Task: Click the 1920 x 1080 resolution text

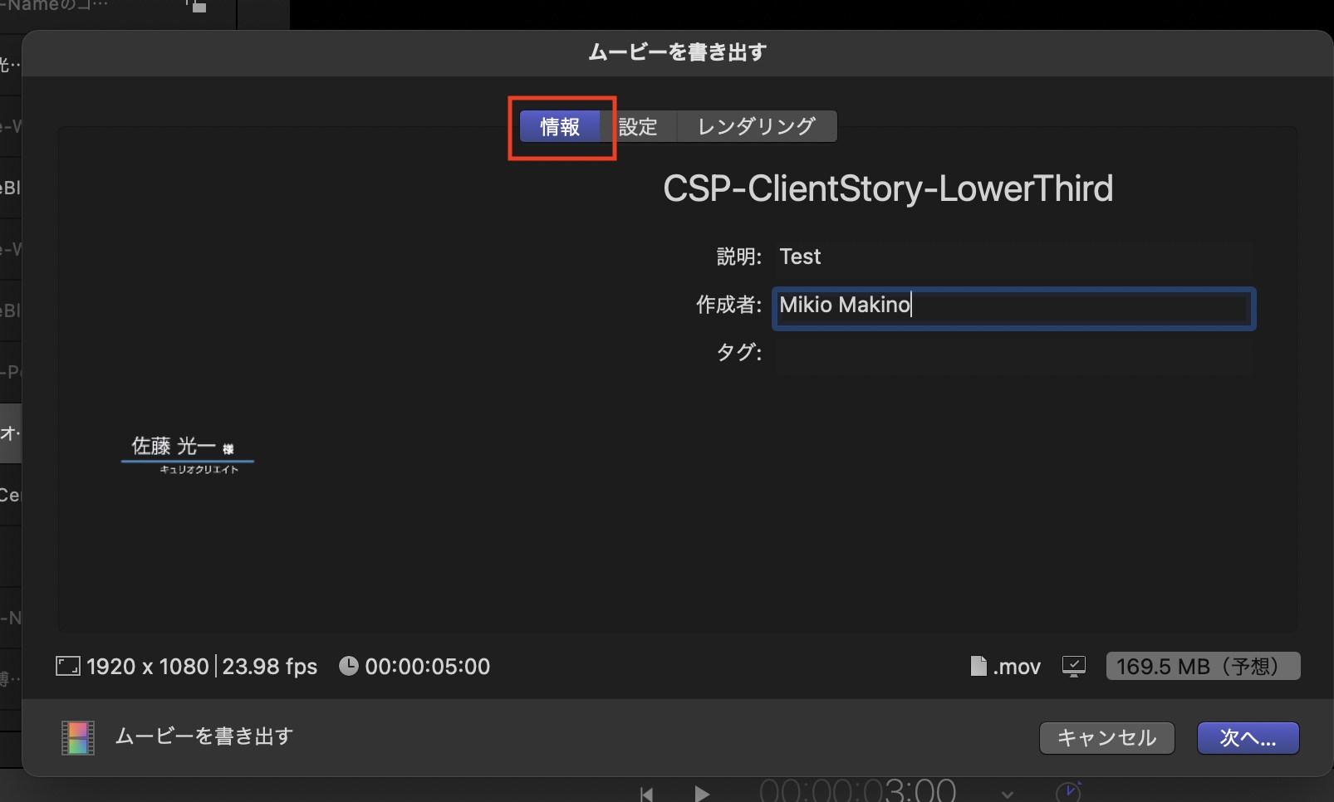Action: 148,667
